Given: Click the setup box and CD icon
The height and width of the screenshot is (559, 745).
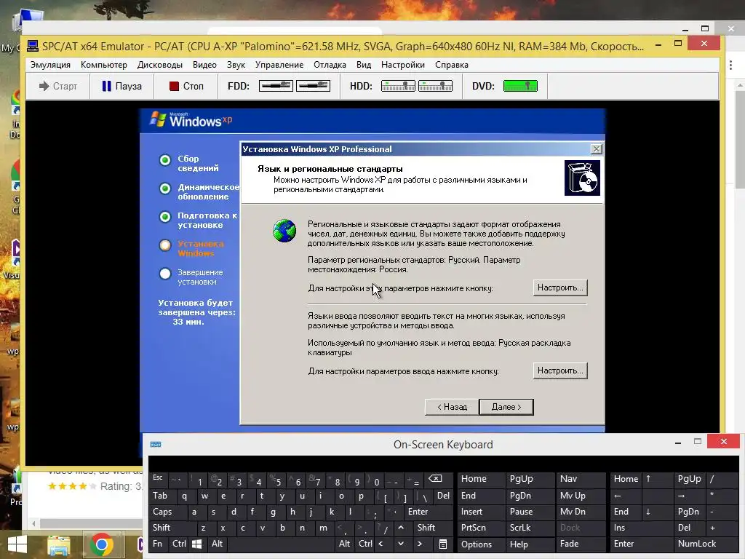Looking at the screenshot, I should (582, 178).
